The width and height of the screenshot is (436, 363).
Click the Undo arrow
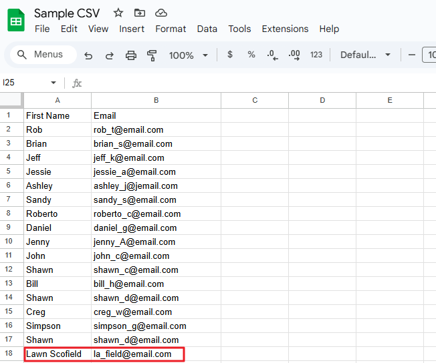tap(88, 55)
